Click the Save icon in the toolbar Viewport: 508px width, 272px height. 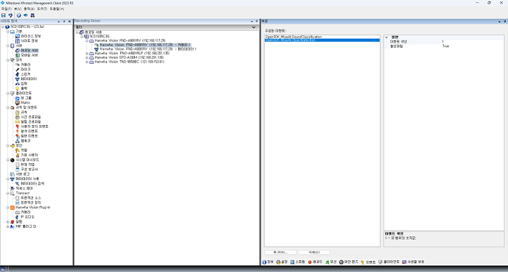4,15
